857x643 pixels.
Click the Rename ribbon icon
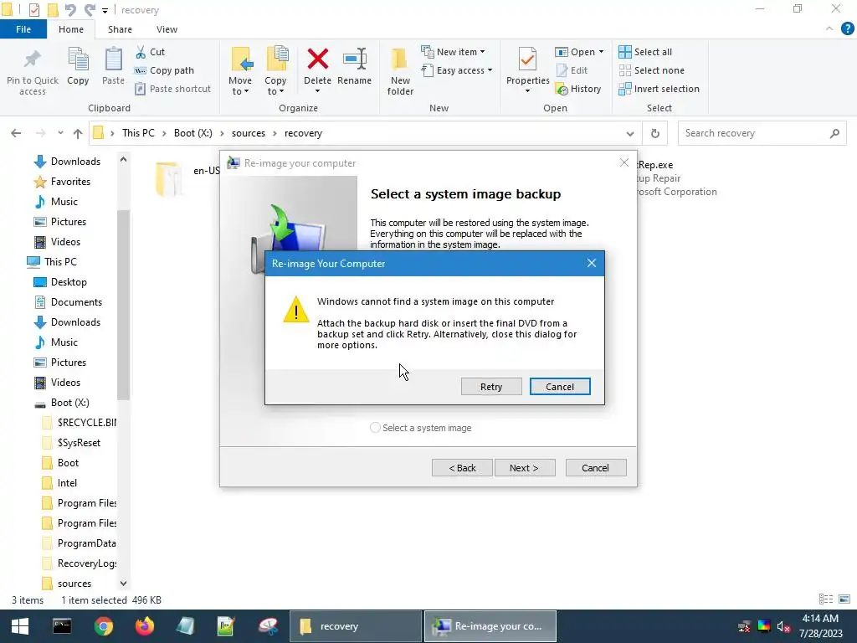355,59
